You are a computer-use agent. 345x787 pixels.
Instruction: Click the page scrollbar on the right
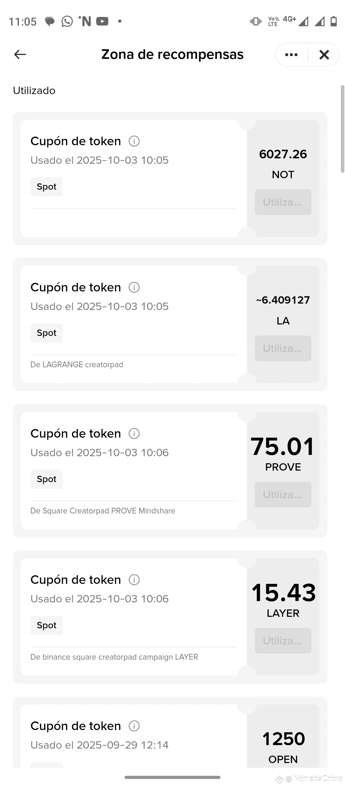[342, 129]
